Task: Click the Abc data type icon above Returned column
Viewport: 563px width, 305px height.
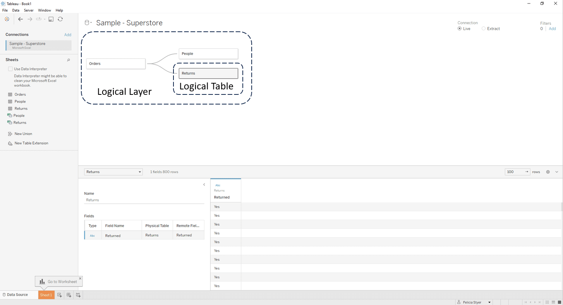Action: (x=218, y=185)
